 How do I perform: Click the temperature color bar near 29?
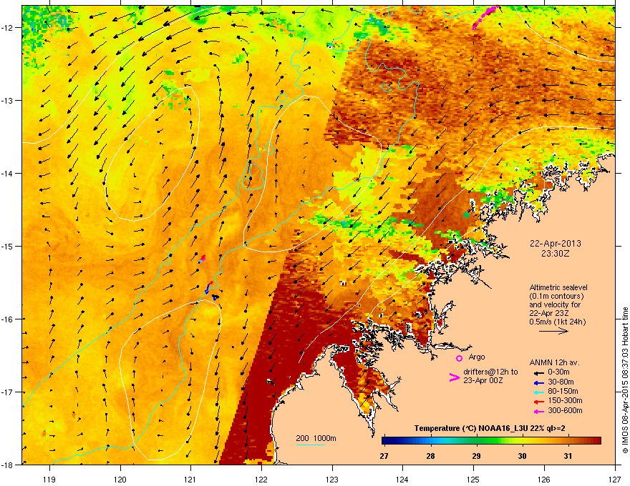tap(476, 441)
